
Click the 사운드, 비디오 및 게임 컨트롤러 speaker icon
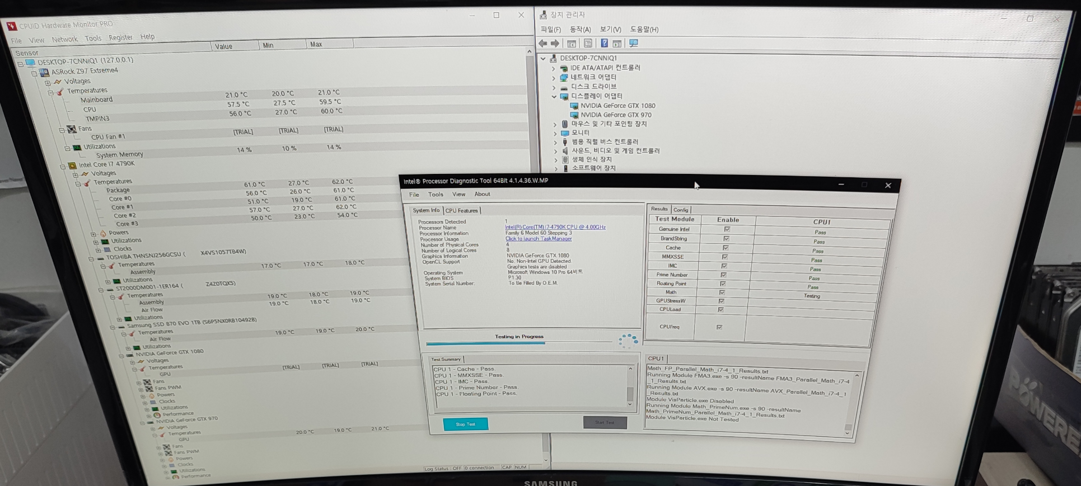(565, 151)
